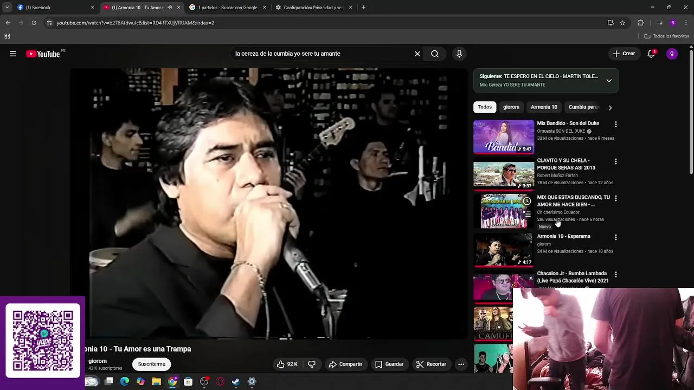
Task: Click the page vertical scrollbar
Action: tap(691, 112)
